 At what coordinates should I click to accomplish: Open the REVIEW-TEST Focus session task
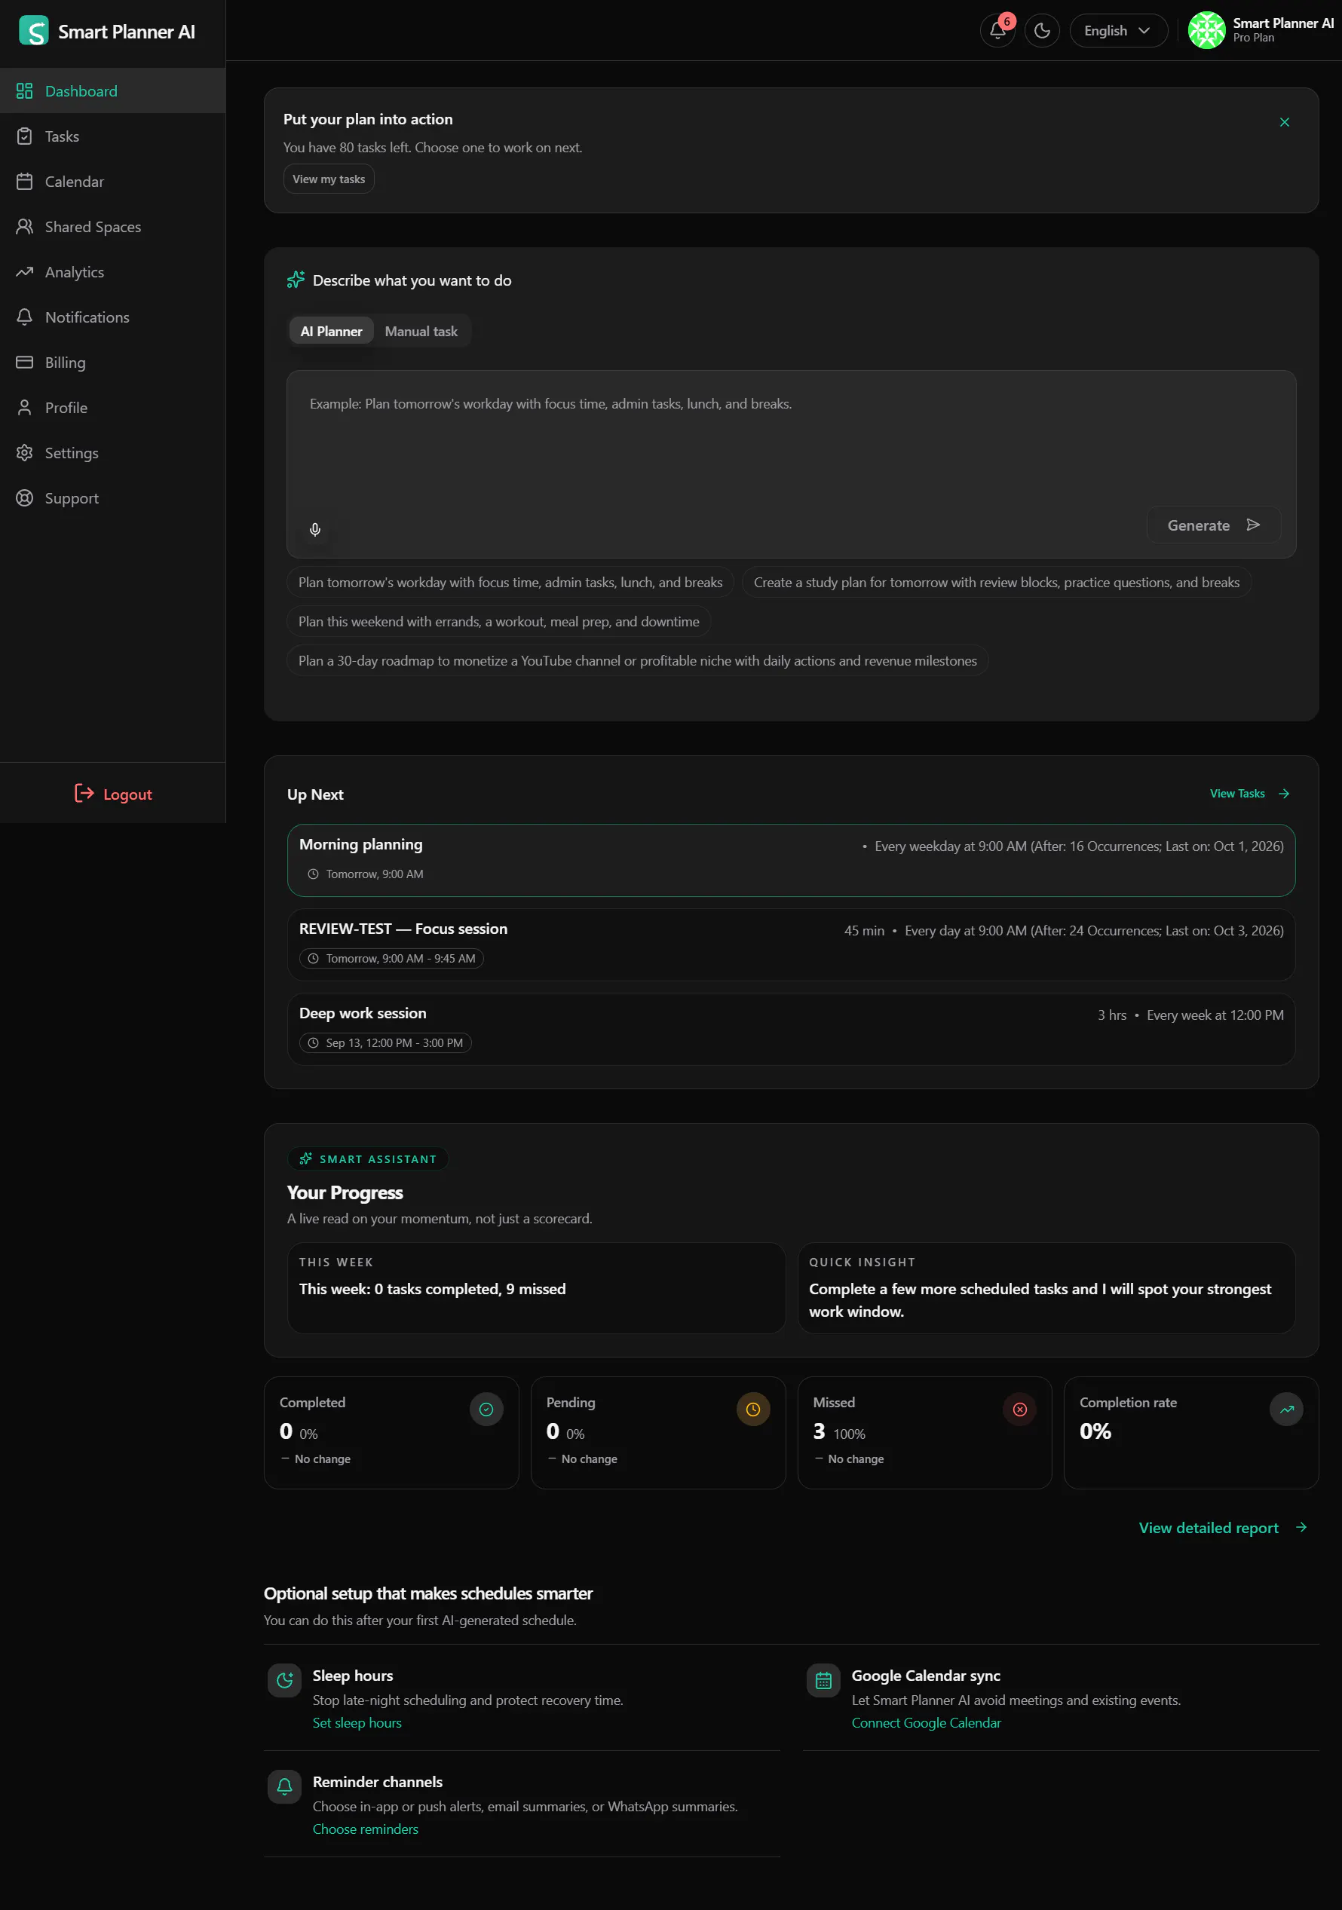(x=790, y=944)
